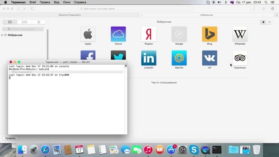Open iBooks from the Dock
This screenshot has width=279, height=157.
point(160,150)
